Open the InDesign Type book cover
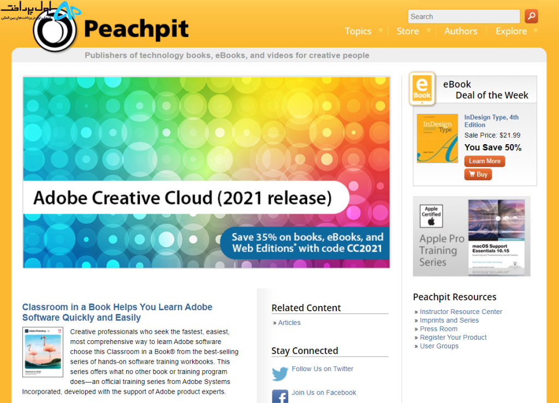 pyautogui.click(x=437, y=138)
